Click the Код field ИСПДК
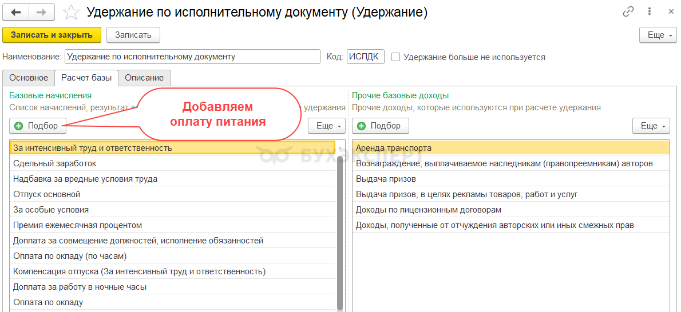 (366, 57)
